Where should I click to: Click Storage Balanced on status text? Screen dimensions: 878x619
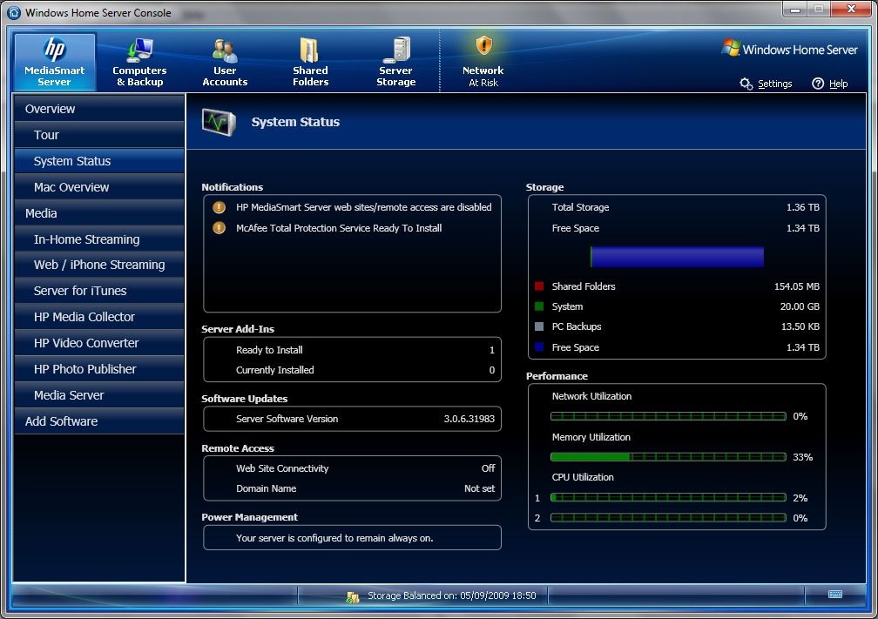click(451, 595)
